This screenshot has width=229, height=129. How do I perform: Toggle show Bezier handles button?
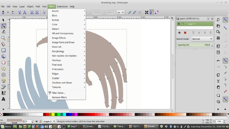[x=152, y=12]
